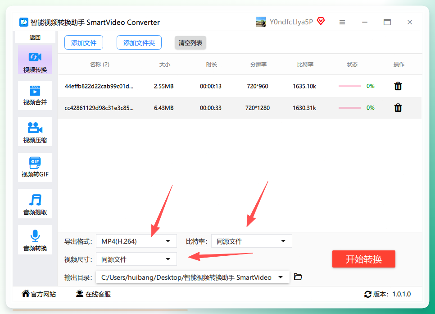Viewport: 435px width, 314px height.
Task: Maximize the SmartVideo Converter window
Action: 387,22
